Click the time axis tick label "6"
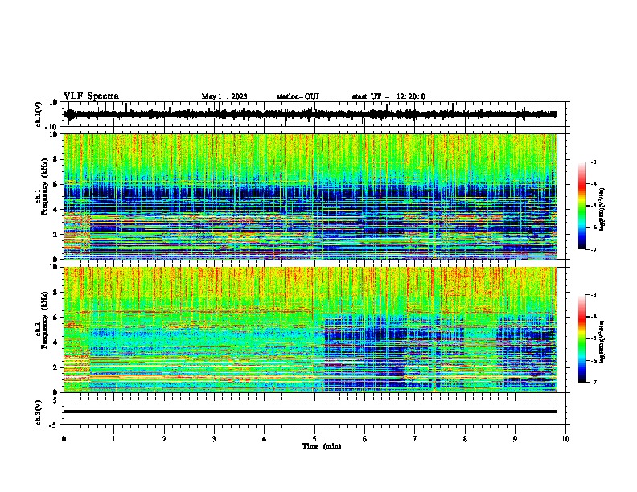 click(x=365, y=439)
